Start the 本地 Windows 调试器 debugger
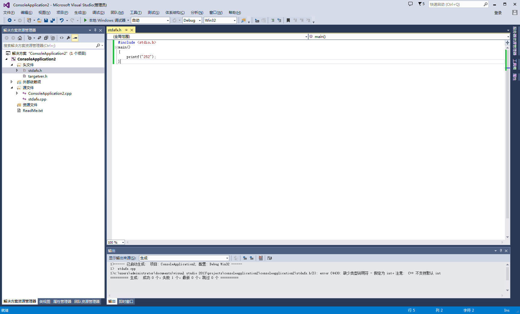 (x=104, y=20)
